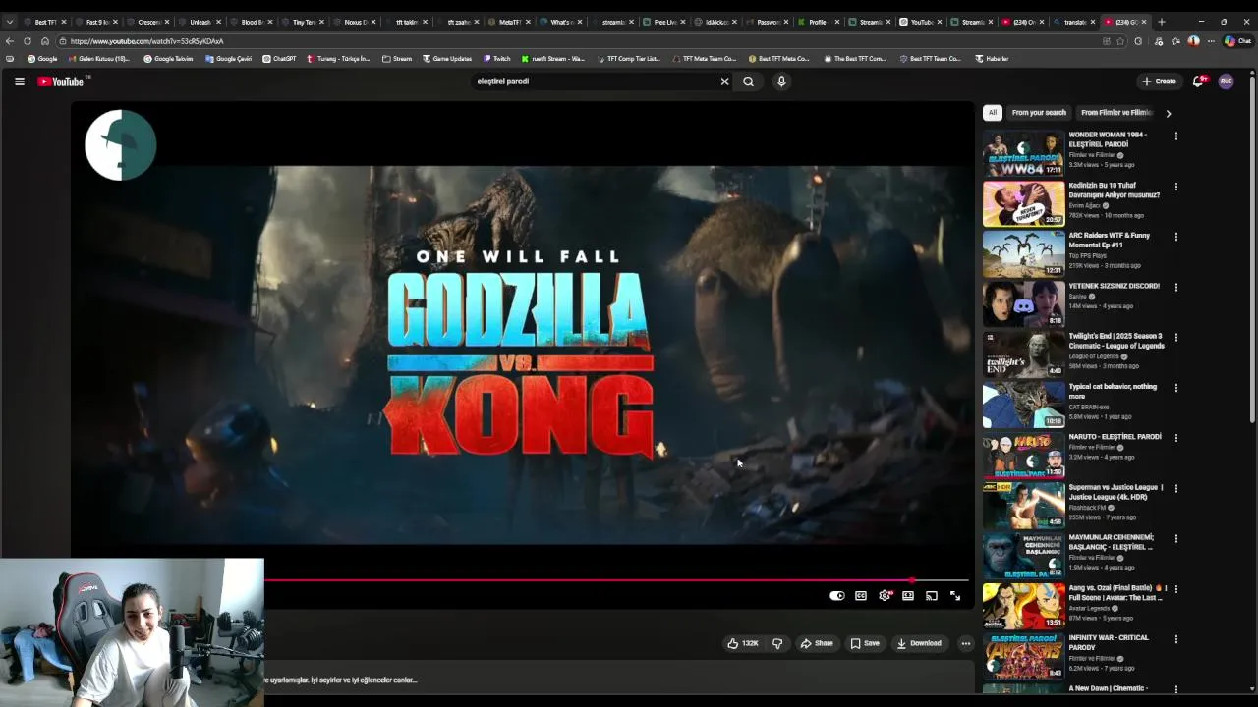
Task: Open options for NARUTO parody video
Action: [1175, 438]
